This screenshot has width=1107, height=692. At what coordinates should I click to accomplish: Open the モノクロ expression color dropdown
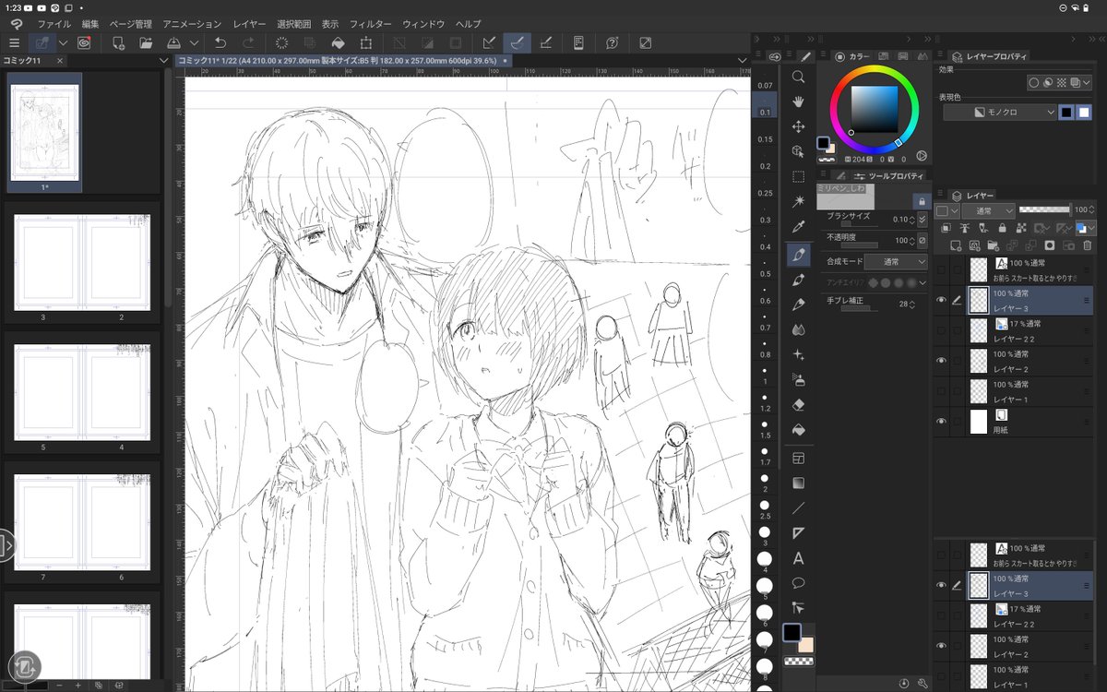[1000, 112]
